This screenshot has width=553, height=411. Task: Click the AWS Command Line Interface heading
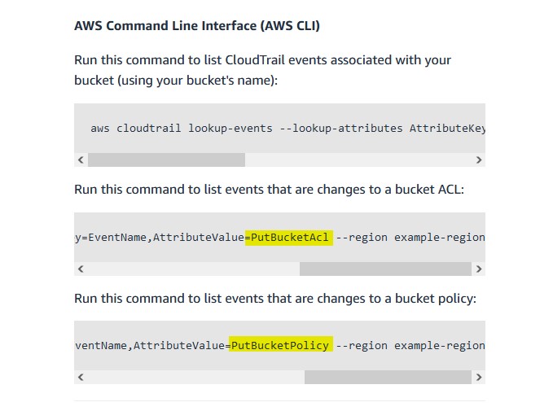click(197, 25)
